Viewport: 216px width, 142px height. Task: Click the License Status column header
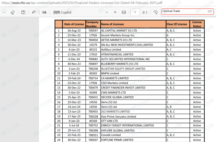pyautogui.click(x=197, y=24)
